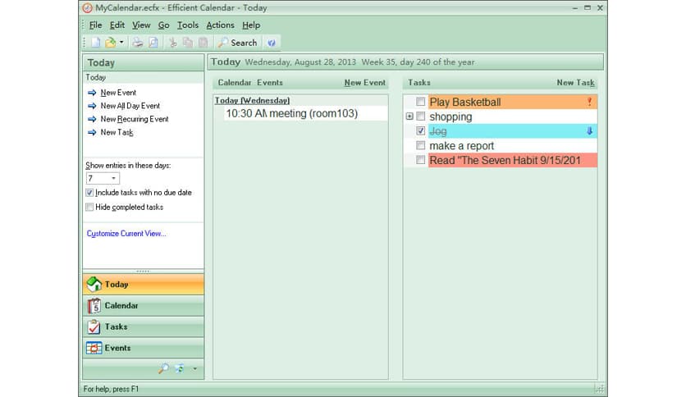Click the high priority exclamation on Play Basketball
This screenshot has width=686, height=397.
(x=589, y=102)
